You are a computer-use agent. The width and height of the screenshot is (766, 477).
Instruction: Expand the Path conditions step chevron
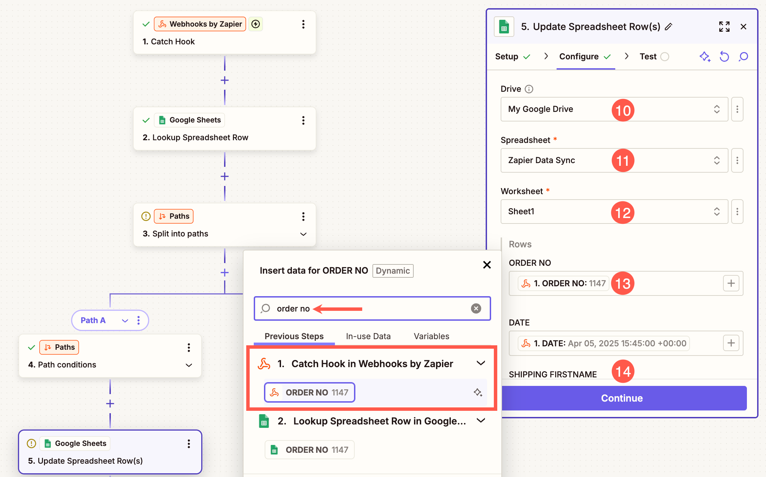[x=188, y=365]
